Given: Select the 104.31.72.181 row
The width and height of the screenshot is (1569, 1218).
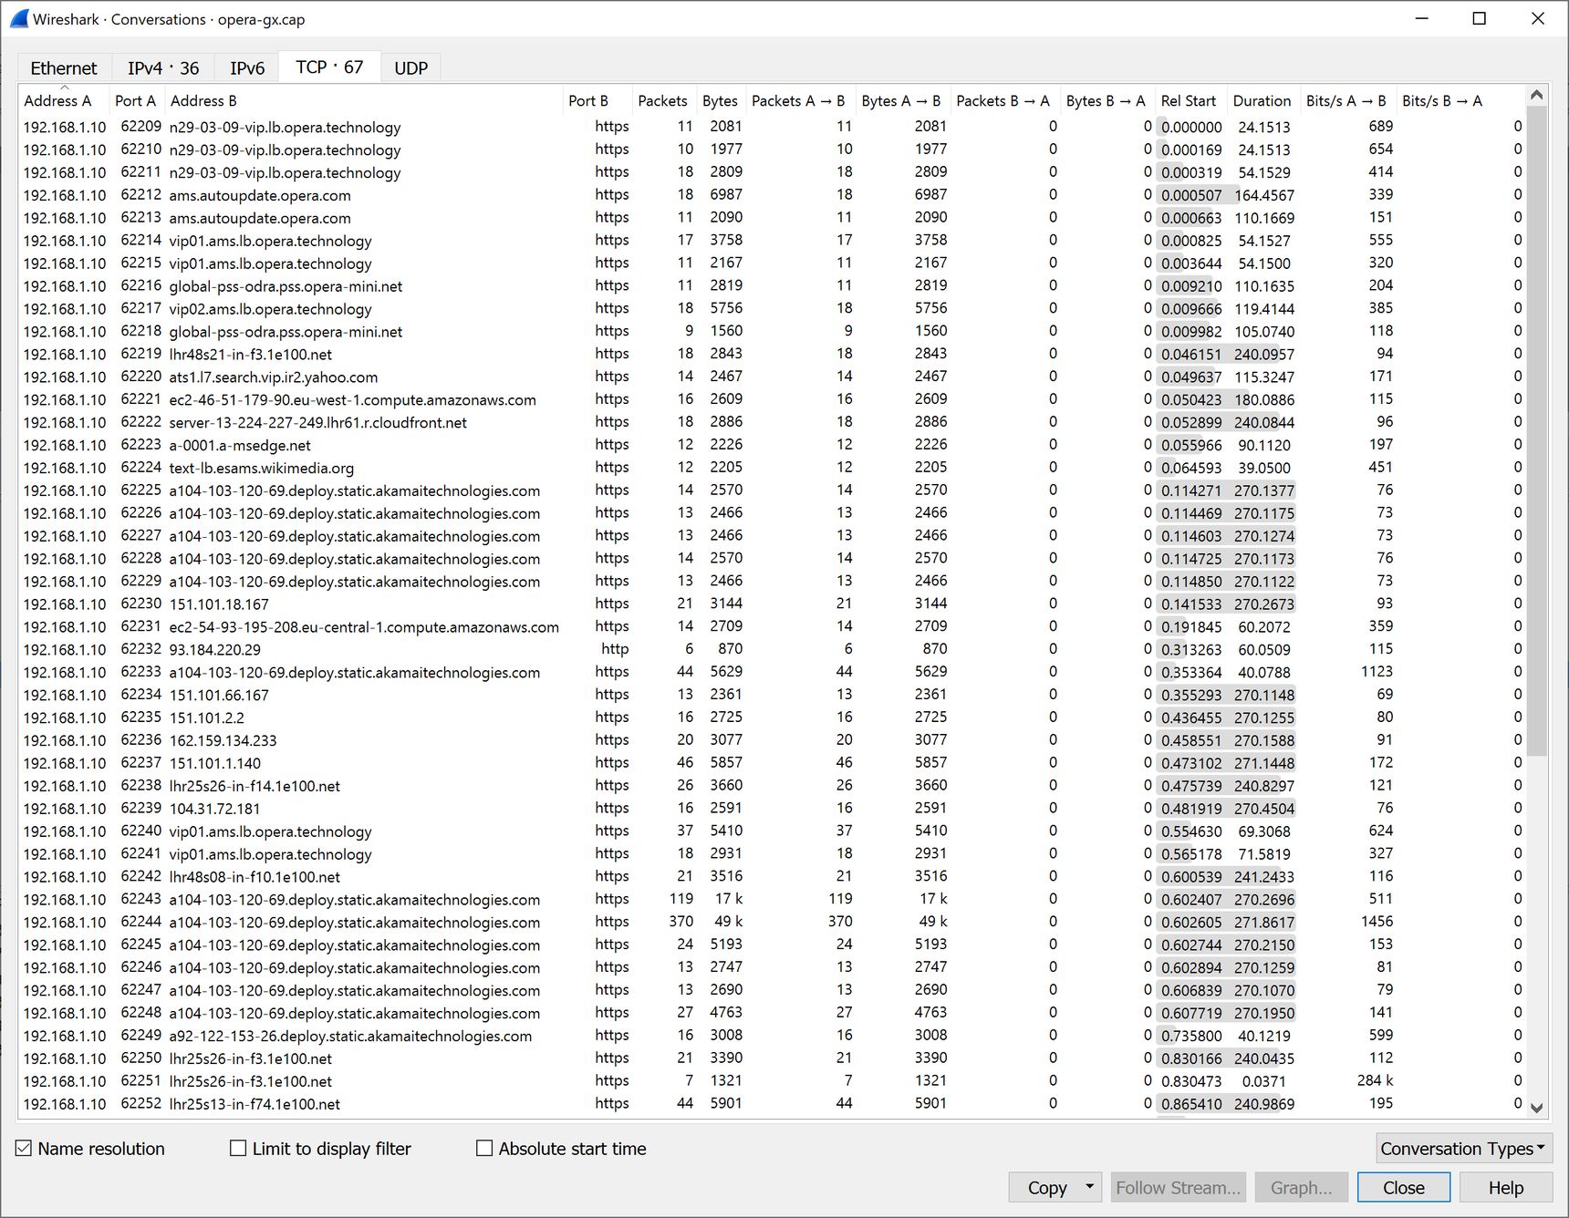Looking at the screenshot, I should [x=772, y=809].
